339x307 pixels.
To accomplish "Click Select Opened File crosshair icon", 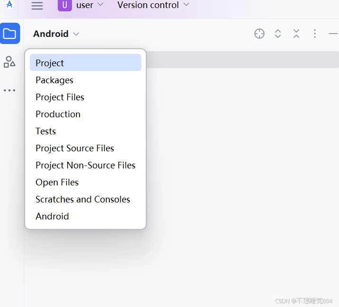I will tap(259, 34).
